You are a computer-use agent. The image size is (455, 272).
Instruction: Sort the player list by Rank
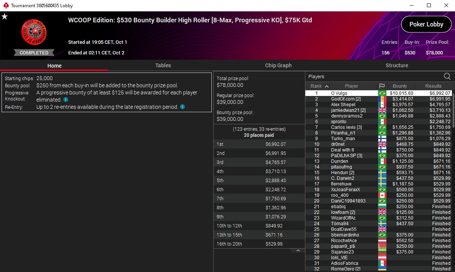coord(319,86)
